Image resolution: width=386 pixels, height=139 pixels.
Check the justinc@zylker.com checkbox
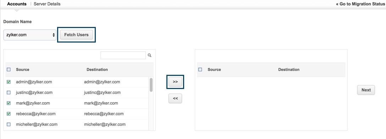coord(9,93)
